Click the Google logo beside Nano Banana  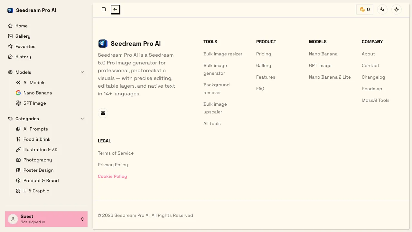pos(18,93)
